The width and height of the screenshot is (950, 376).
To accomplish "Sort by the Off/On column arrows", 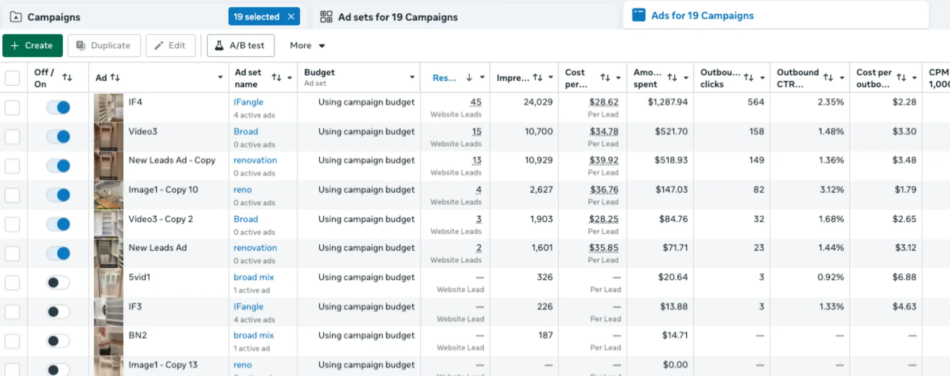I will click(67, 77).
